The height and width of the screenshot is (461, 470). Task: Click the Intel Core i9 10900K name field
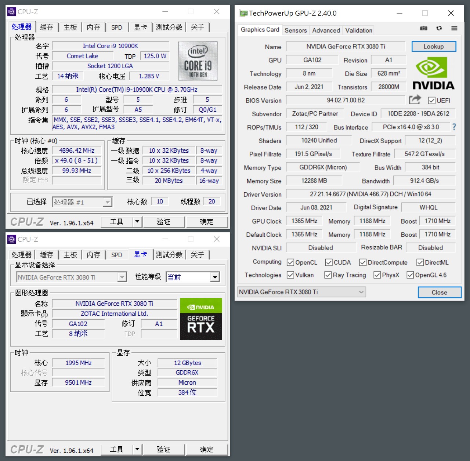pos(111,46)
